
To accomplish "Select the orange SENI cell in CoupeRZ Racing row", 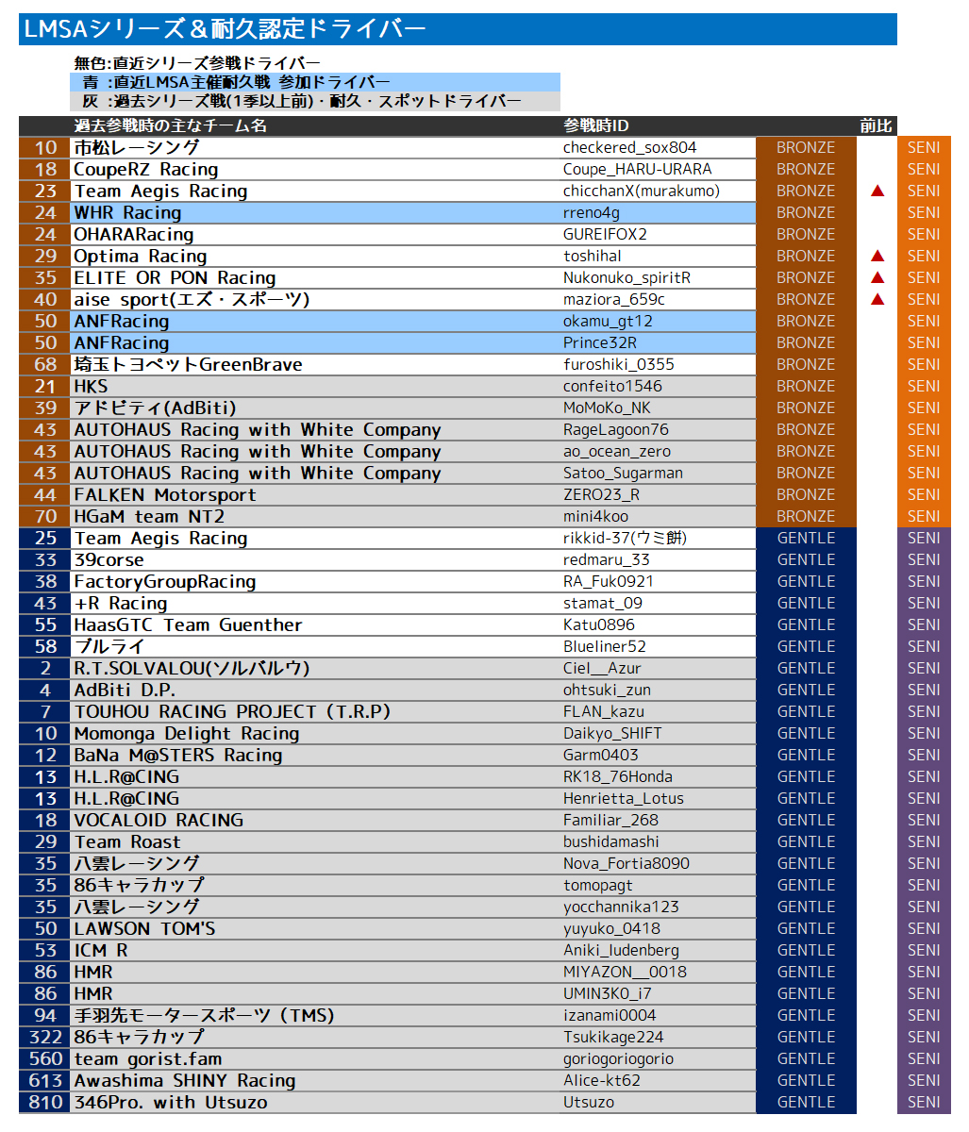I will tap(924, 170).
